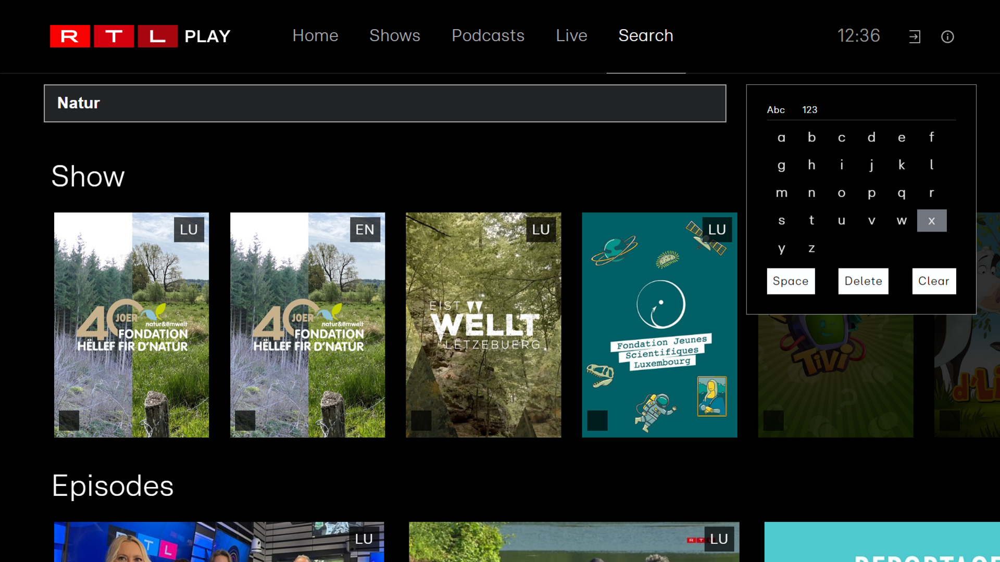This screenshot has height=562, width=1000.
Task: Tap the letter y key
Action: (781, 249)
